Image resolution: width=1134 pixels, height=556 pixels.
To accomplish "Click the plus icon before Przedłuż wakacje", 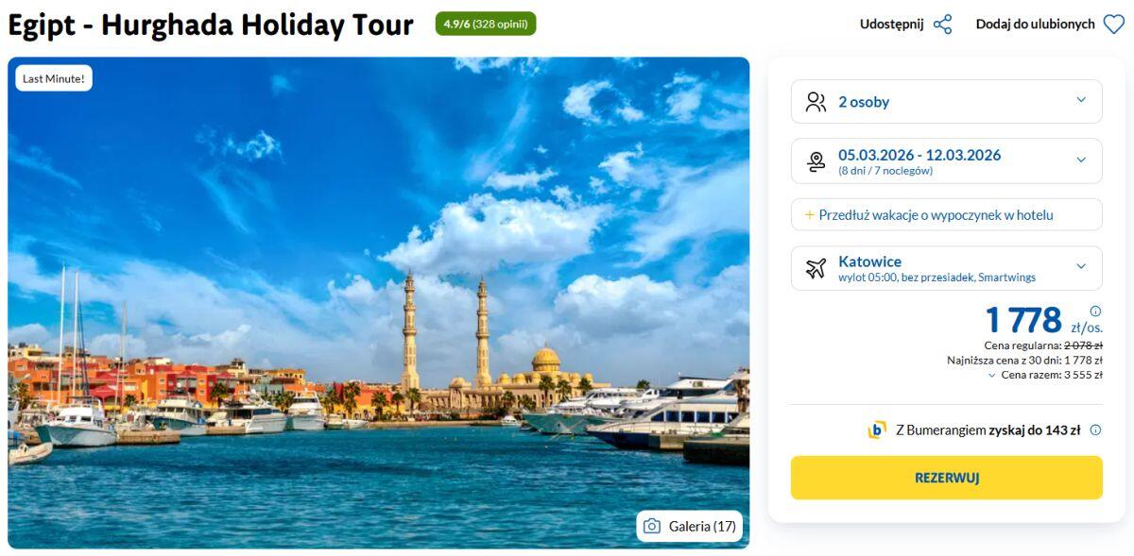I will (809, 215).
